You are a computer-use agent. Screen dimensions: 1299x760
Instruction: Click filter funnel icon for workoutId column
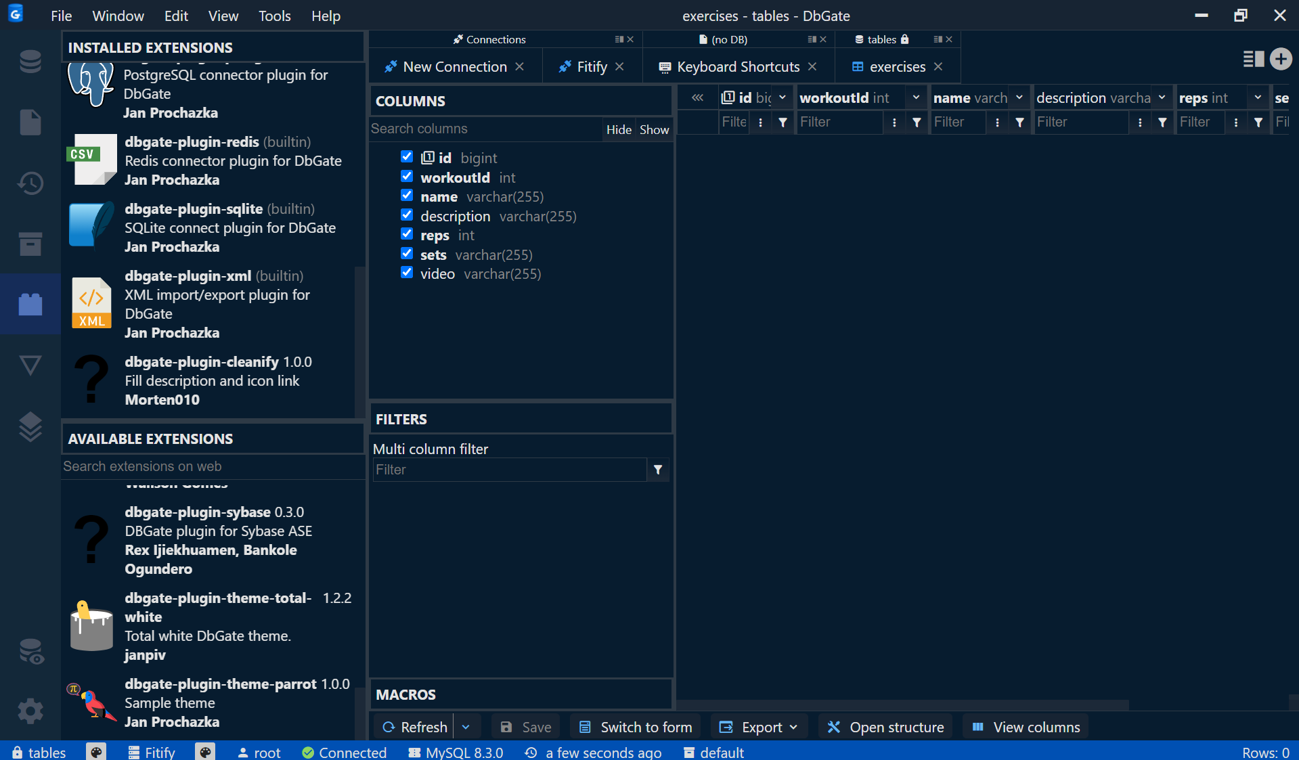tap(917, 122)
